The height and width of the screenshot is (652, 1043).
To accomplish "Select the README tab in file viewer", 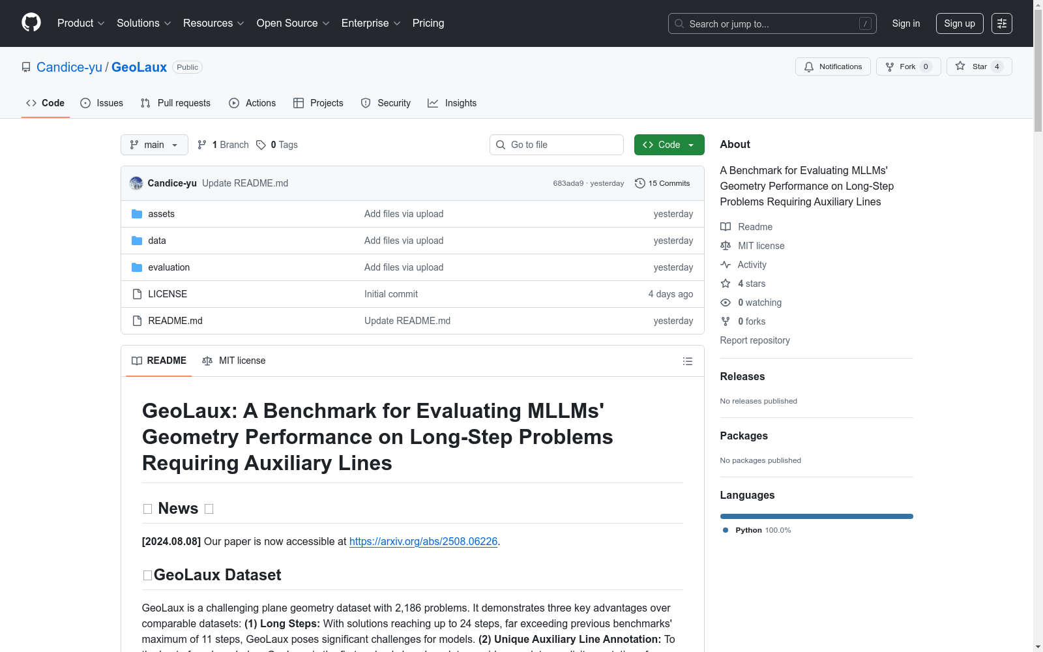I will point(159,361).
